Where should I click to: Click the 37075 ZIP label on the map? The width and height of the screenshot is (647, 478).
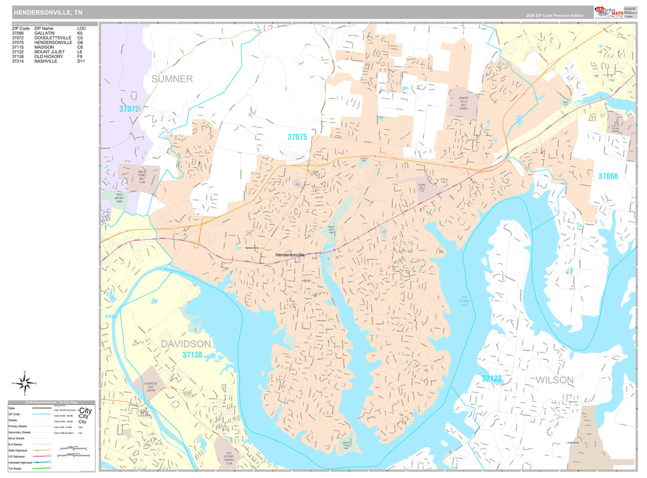[297, 137]
